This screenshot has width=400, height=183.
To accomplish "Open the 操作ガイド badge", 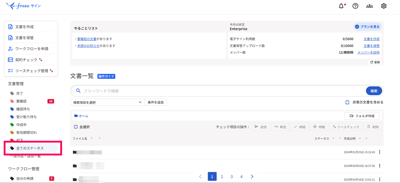I will click(107, 76).
